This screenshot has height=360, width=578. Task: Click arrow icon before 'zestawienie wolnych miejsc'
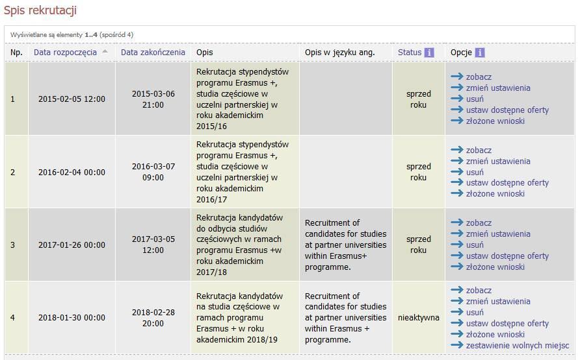click(456, 345)
